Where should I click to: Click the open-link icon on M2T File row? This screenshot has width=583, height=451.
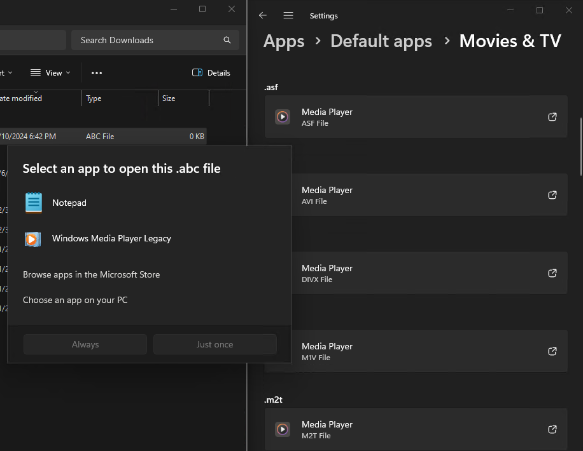point(552,429)
